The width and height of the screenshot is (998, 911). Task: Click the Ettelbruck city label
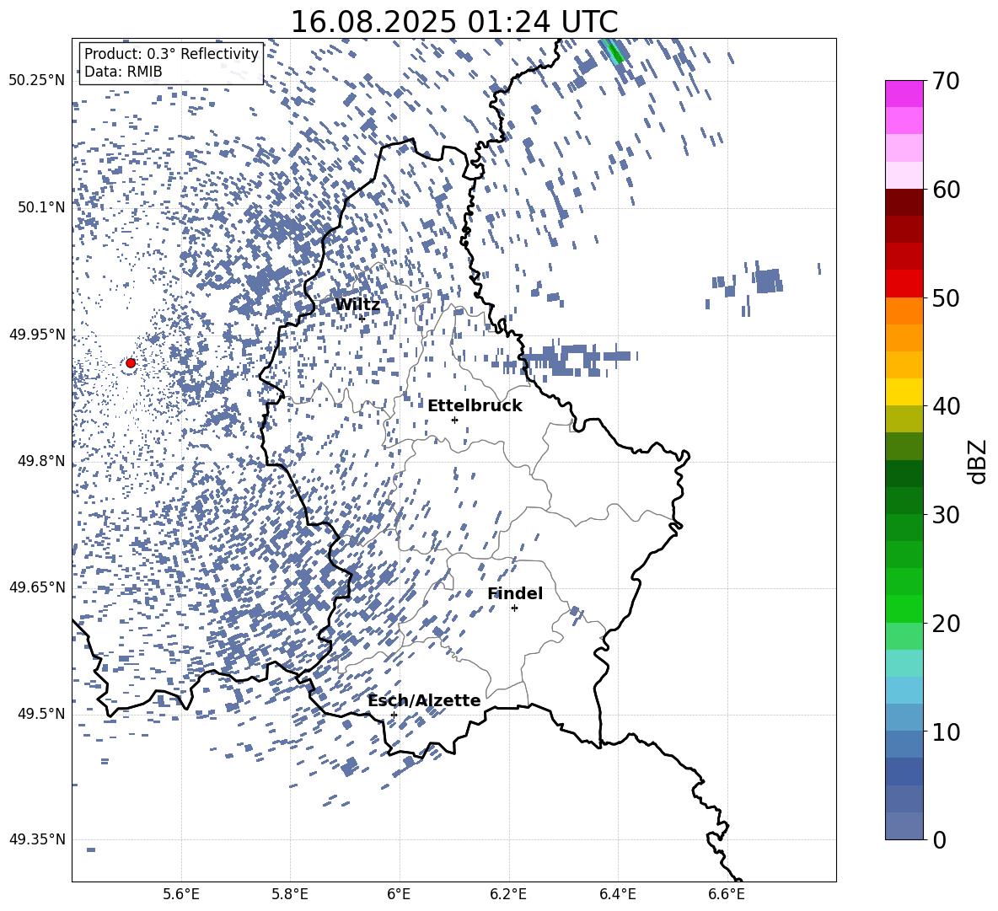click(475, 406)
